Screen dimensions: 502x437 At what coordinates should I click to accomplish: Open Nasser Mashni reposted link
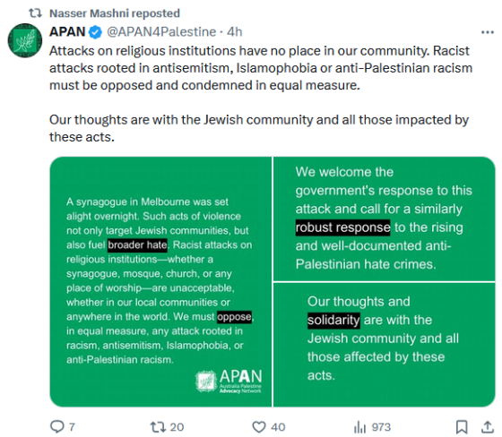pyautogui.click(x=115, y=13)
